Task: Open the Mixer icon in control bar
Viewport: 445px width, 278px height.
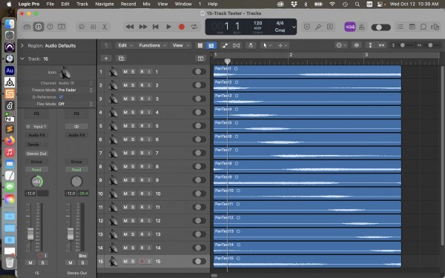Action: tap(93, 27)
